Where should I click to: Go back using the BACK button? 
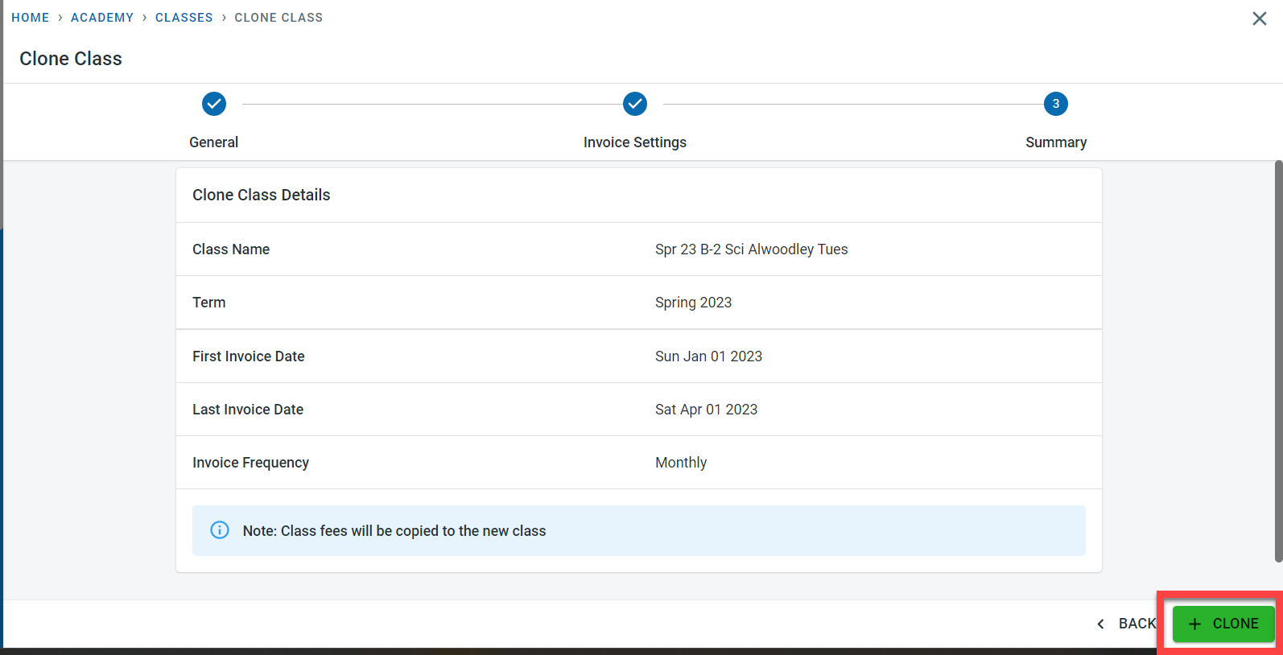pos(1127,624)
